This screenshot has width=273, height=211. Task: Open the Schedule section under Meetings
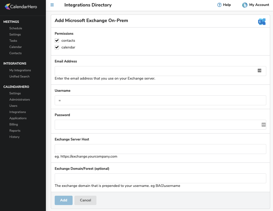16,28
